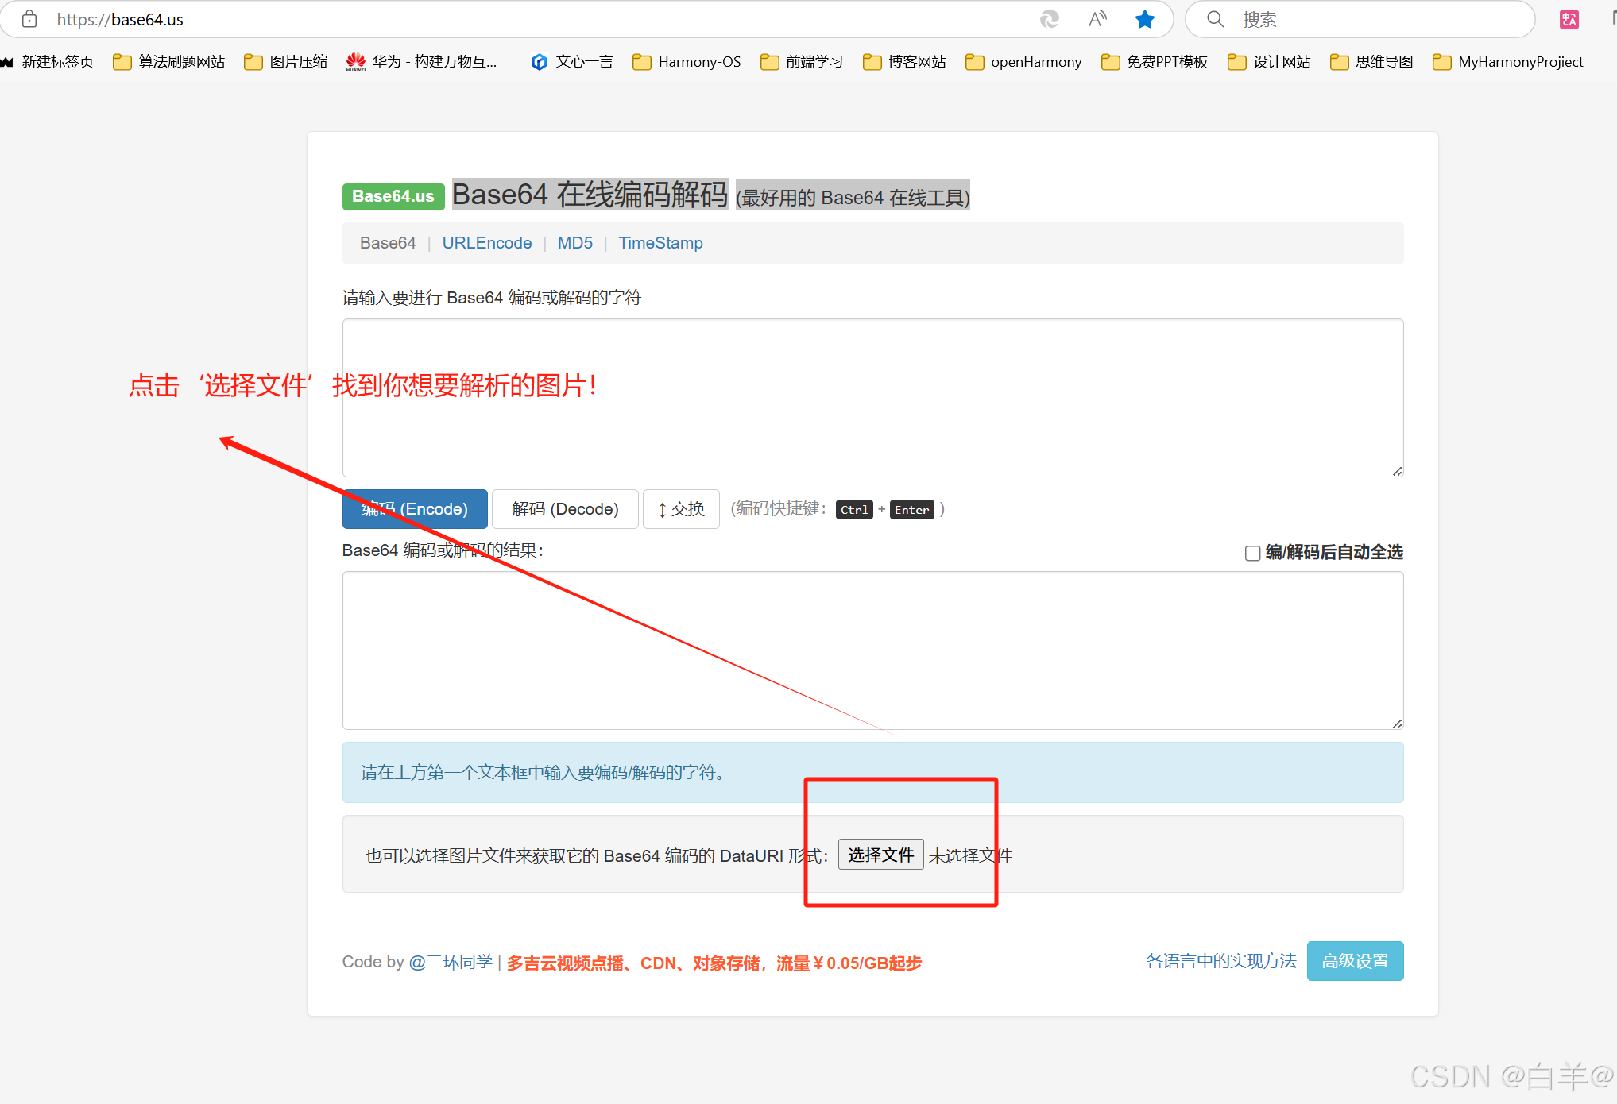1617x1104 pixels.
Task: Toggle the blue favorite star icon
Action: click(1144, 19)
